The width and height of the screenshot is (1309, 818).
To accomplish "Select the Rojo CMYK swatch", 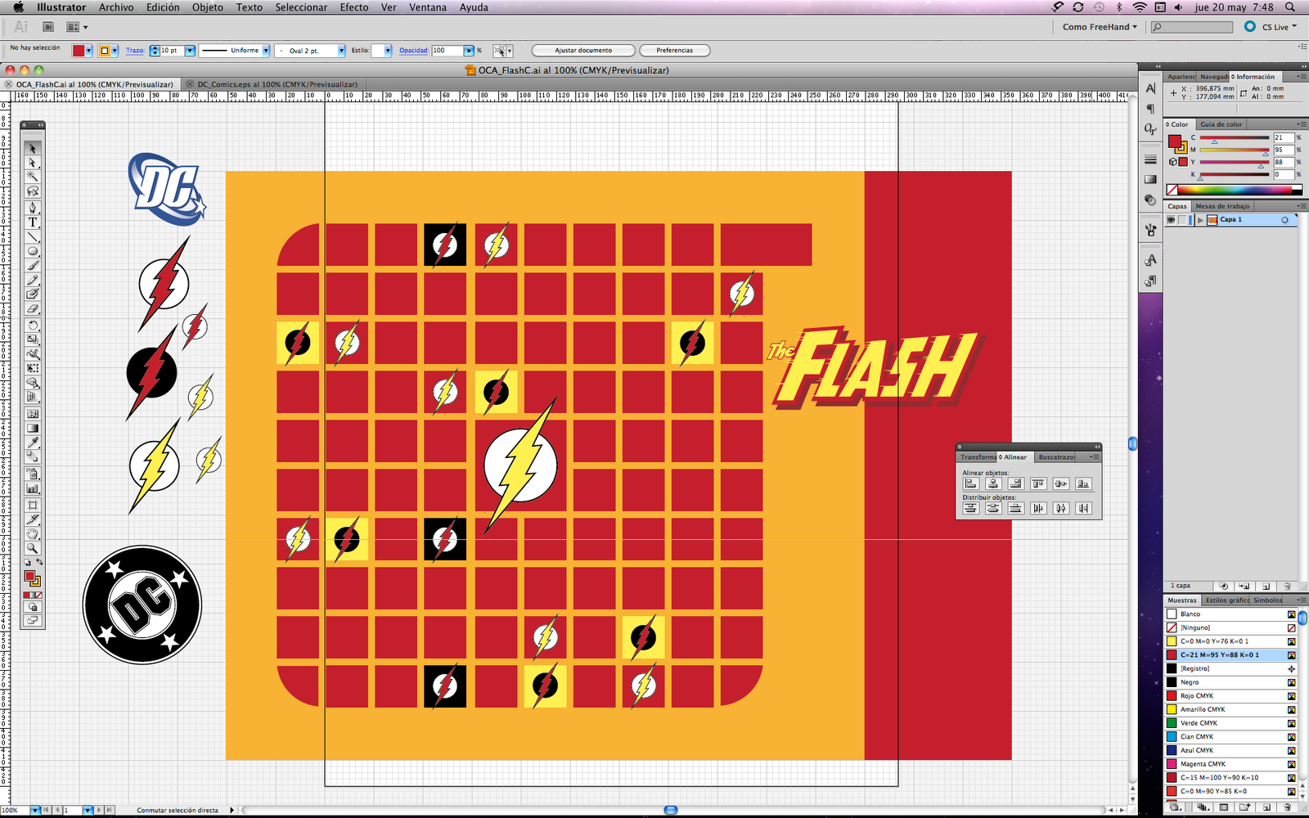I will [x=1231, y=696].
